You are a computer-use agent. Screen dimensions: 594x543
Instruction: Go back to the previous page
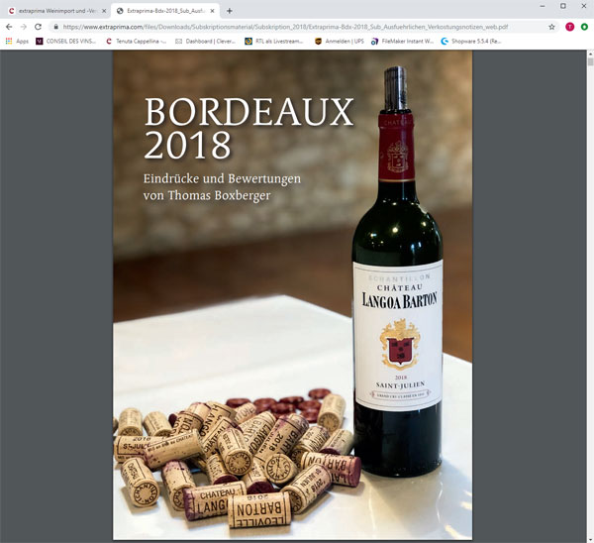click(x=9, y=27)
